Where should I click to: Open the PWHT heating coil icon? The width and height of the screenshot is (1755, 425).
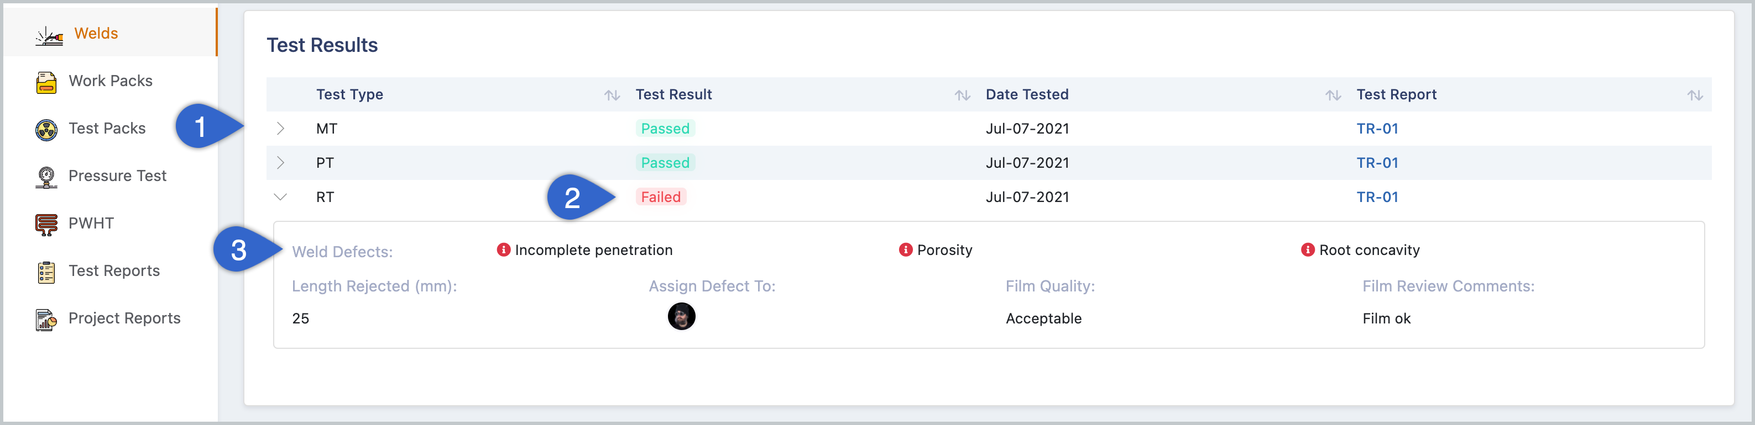click(46, 224)
